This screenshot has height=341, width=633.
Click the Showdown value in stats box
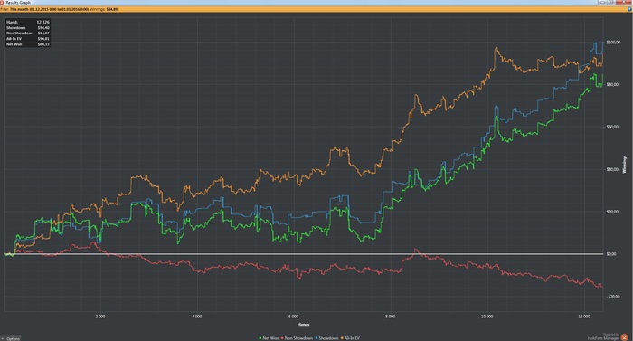coord(43,27)
